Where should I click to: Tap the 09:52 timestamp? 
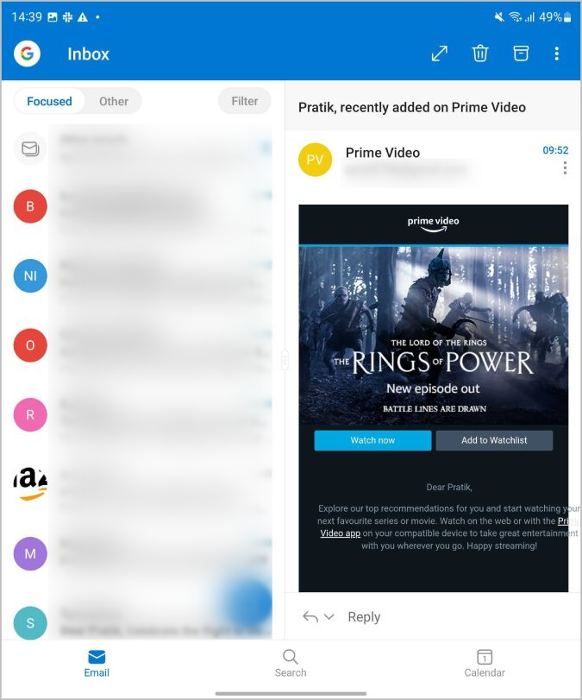(555, 150)
